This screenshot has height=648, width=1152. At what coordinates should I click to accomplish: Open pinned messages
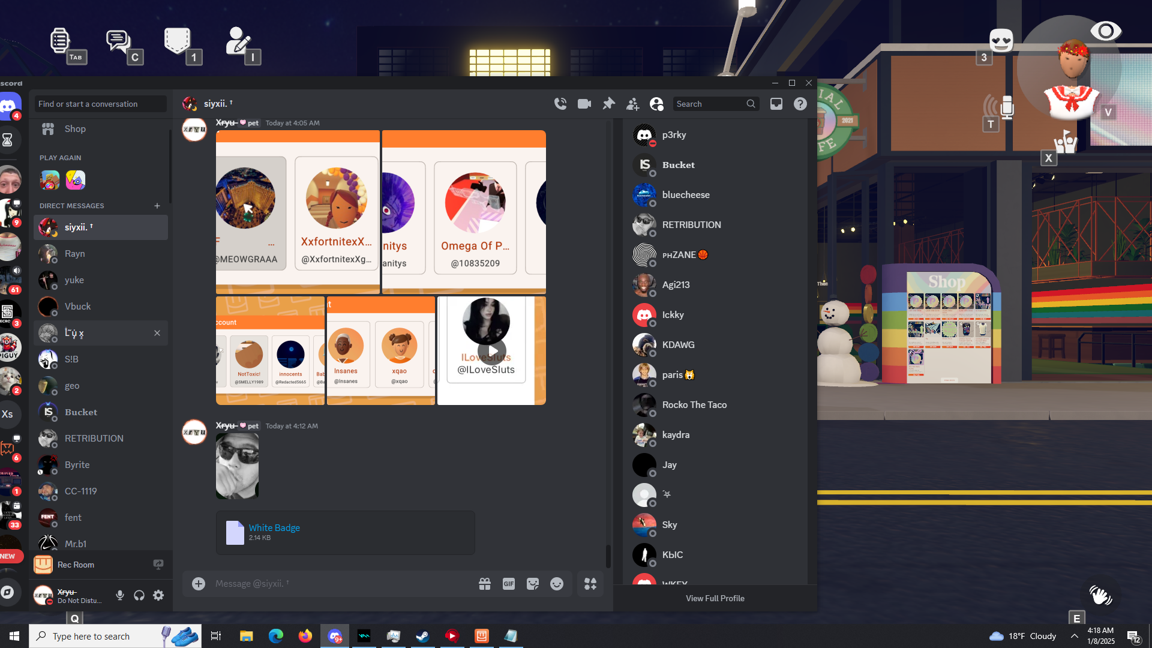tap(608, 104)
